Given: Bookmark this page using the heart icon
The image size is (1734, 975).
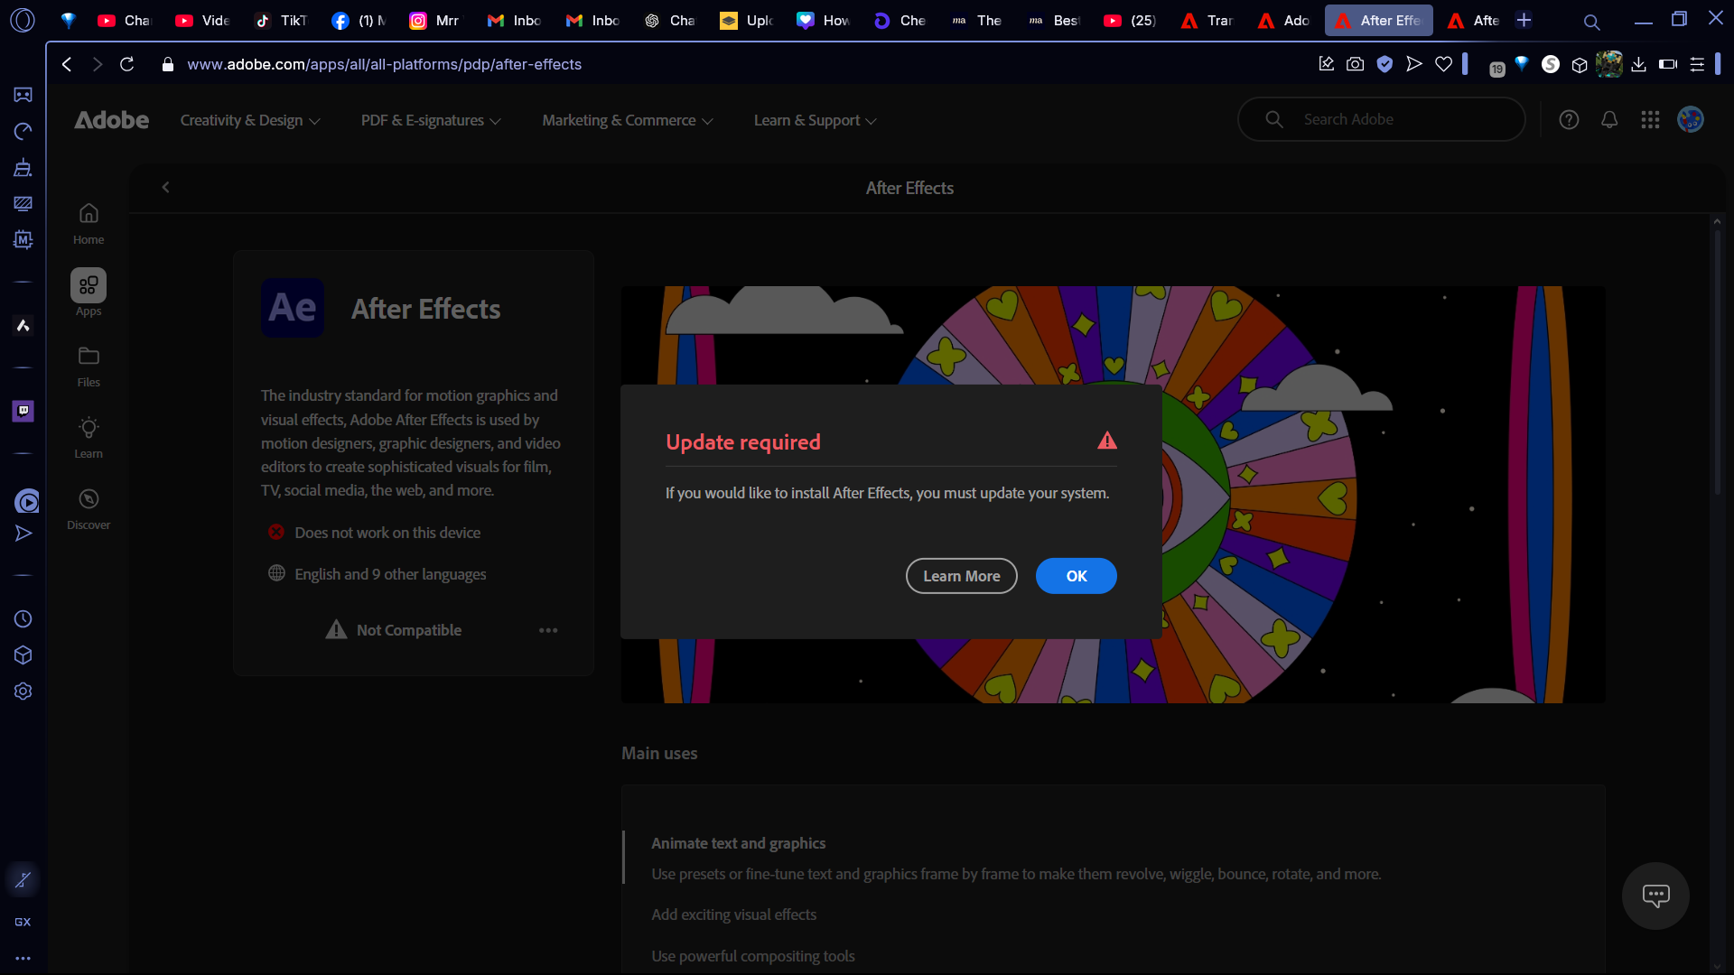Looking at the screenshot, I should tap(1443, 64).
